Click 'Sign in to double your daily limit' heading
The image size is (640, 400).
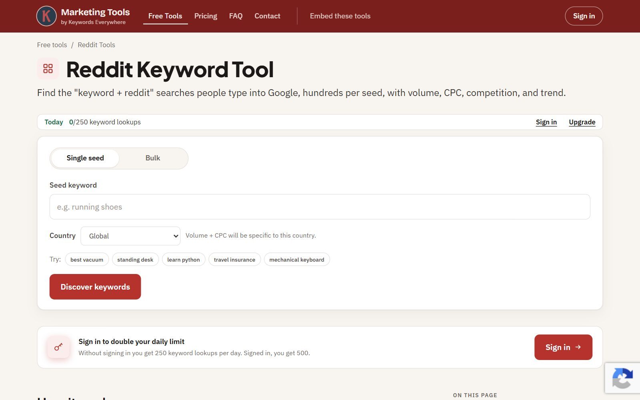(131, 342)
